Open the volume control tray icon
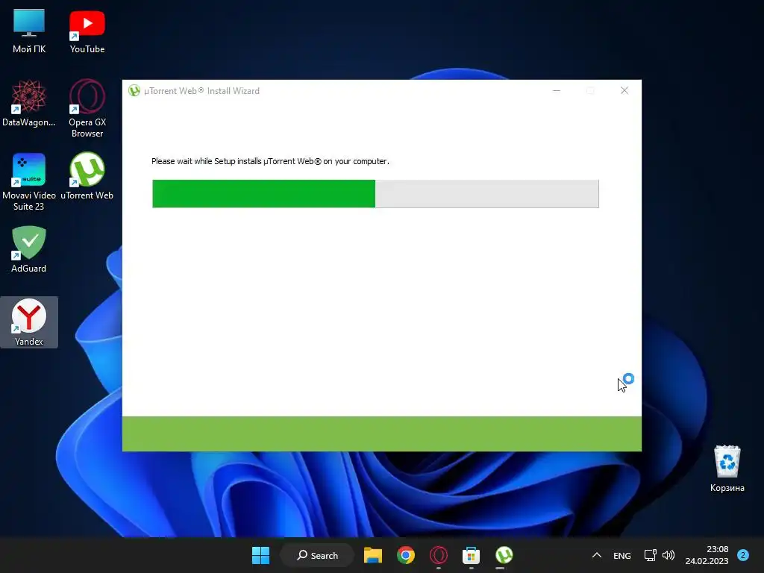764x573 pixels. click(x=668, y=555)
